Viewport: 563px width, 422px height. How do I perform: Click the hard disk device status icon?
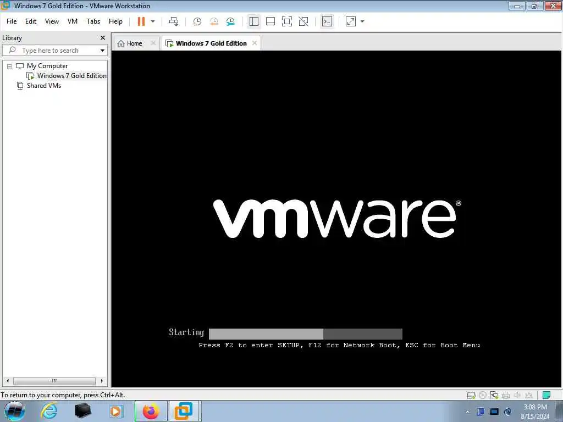pyautogui.click(x=471, y=396)
